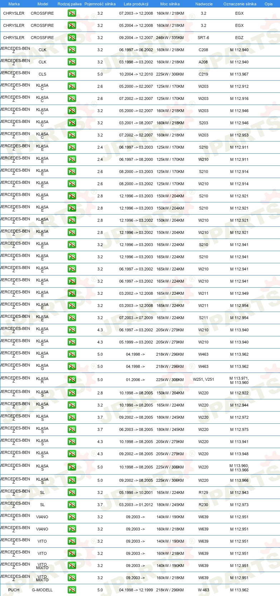This screenshot has width=280, height=596.
Task: Select the '03.2003 -> 01.2012' production years
Action: (136, 505)
